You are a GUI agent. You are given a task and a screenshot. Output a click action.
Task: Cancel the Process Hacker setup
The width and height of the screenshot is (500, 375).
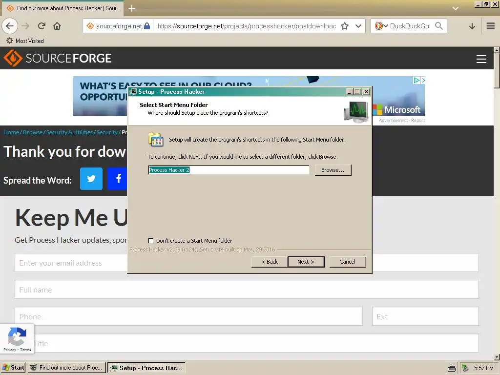tap(348, 262)
